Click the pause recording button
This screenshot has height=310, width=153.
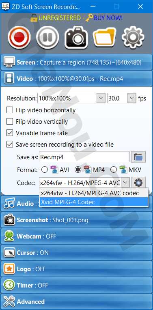click(47, 37)
